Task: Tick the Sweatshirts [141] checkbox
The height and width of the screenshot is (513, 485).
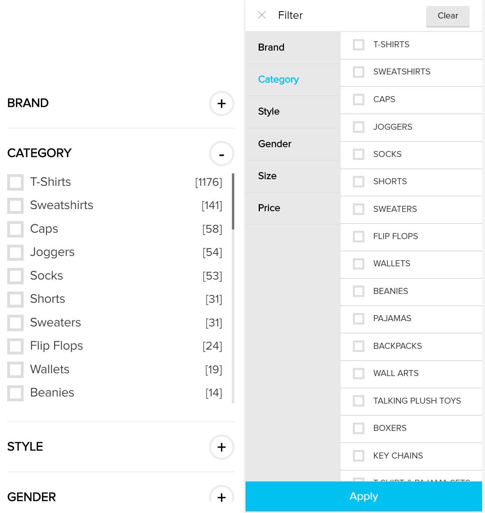Action: [x=16, y=205]
